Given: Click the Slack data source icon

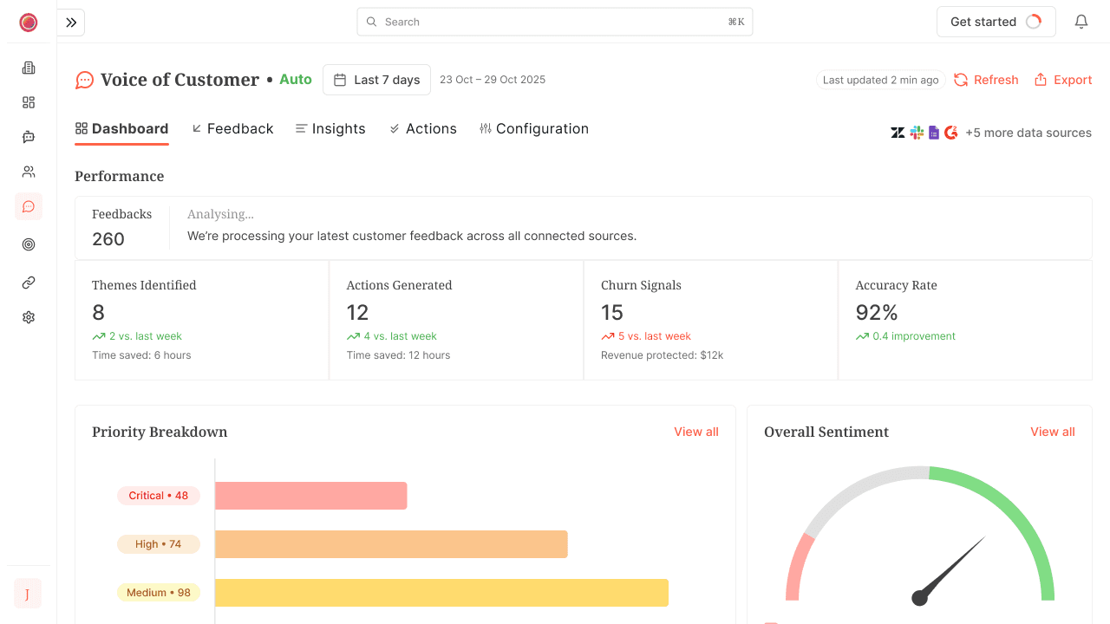Looking at the screenshot, I should point(916,133).
